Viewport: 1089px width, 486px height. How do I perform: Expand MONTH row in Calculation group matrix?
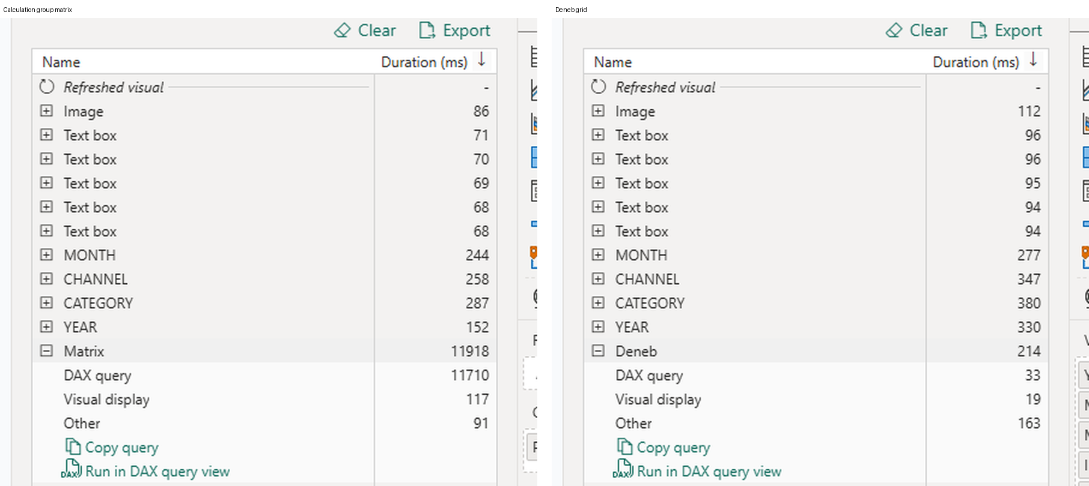[x=46, y=255]
